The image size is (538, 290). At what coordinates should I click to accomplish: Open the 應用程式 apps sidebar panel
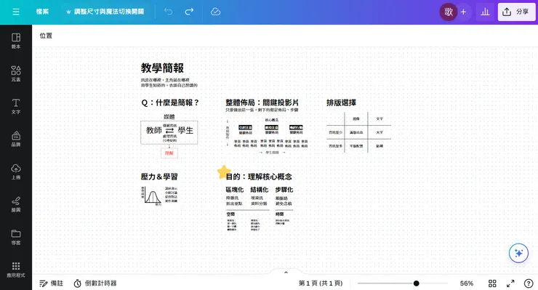click(x=16, y=270)
